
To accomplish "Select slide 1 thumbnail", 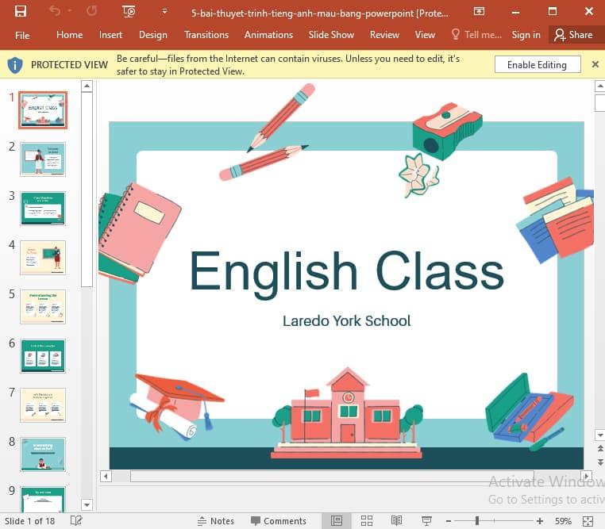I will (43, 110).
